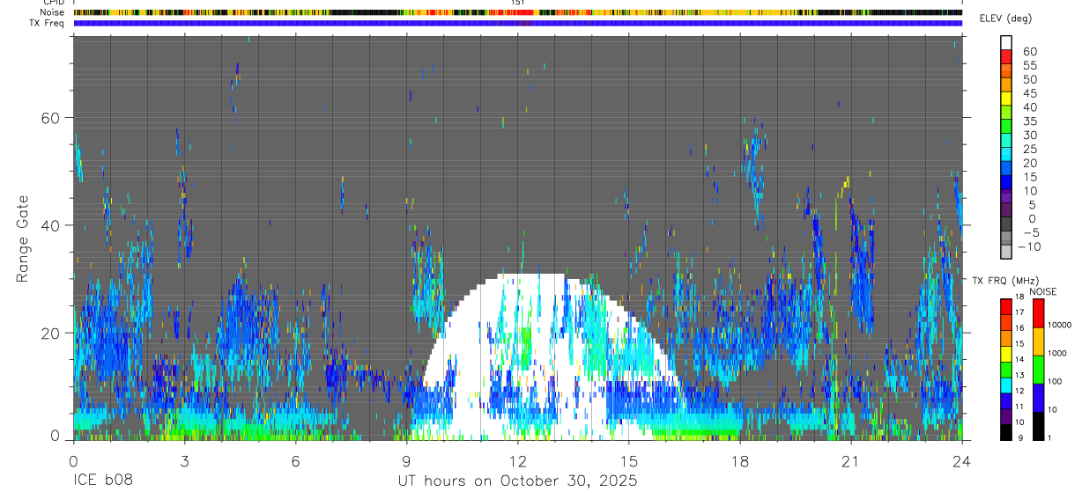Click black NOISE swatch between 1 and 10
The height and width of the screenshot is (499, 1082).
click(x=1038, y=426)
